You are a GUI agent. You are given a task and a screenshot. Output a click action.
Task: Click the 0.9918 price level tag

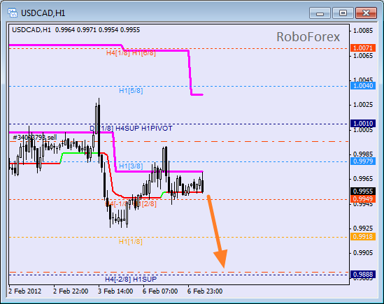[363, 237]
